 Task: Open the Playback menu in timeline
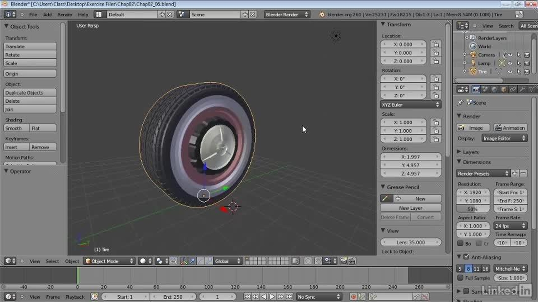tap(75, 297)
